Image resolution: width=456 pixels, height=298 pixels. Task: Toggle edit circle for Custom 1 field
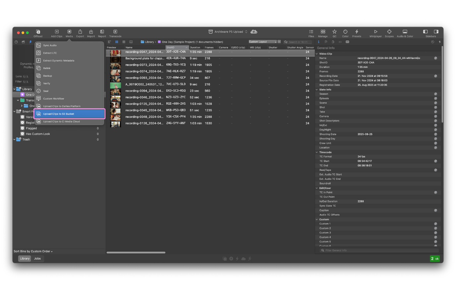pos(435,224)
